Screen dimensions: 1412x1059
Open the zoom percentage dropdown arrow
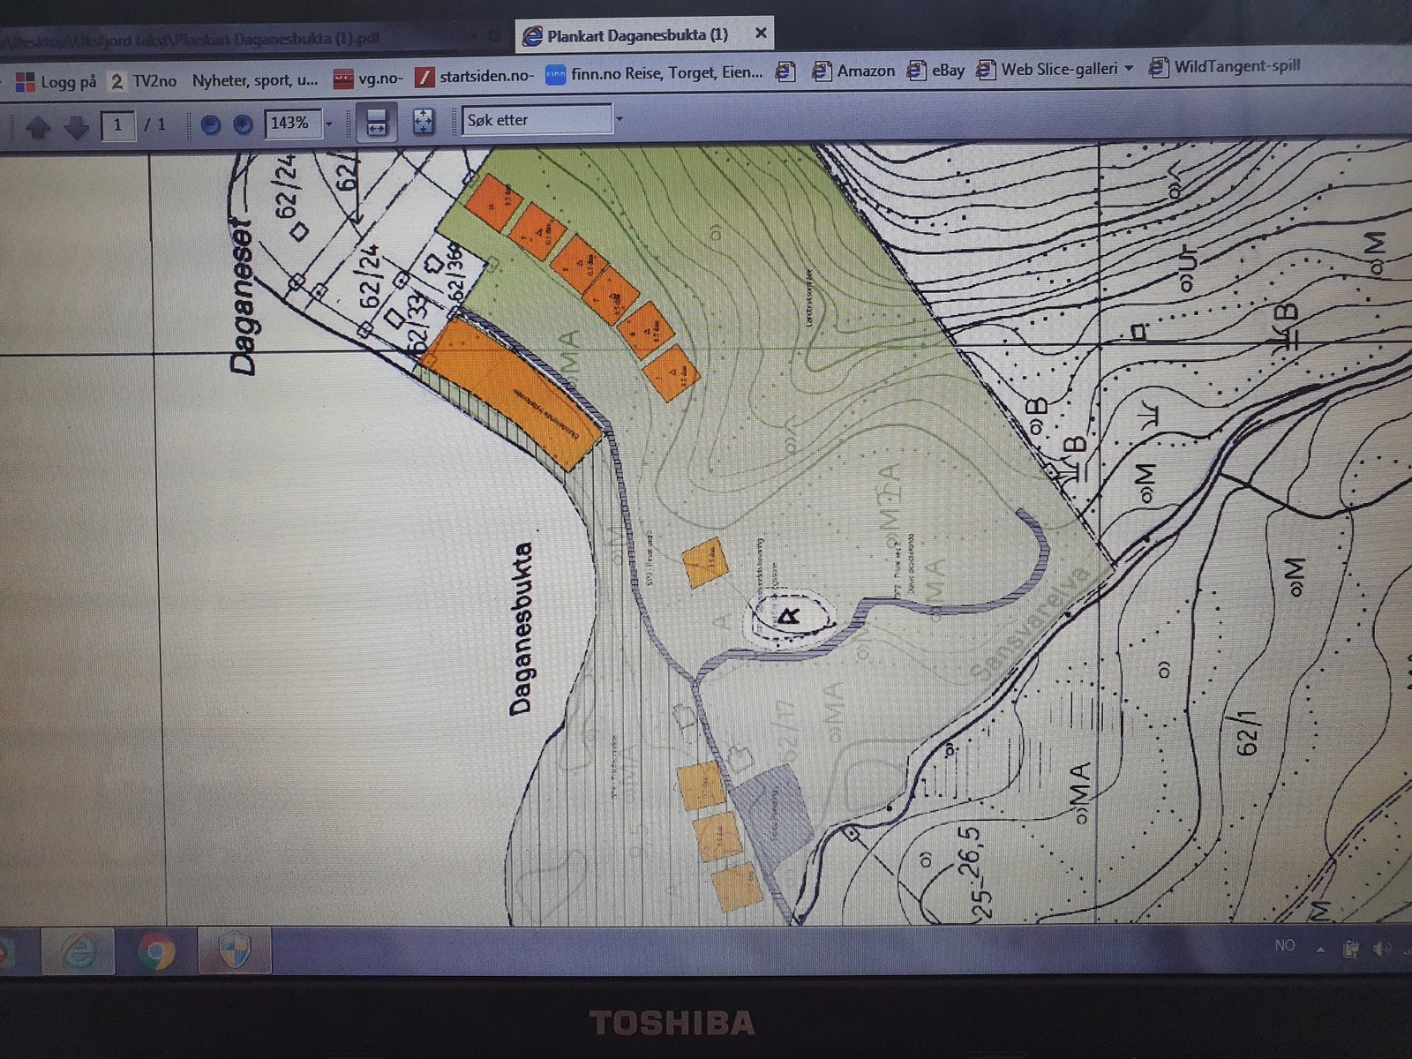[329, 124]
